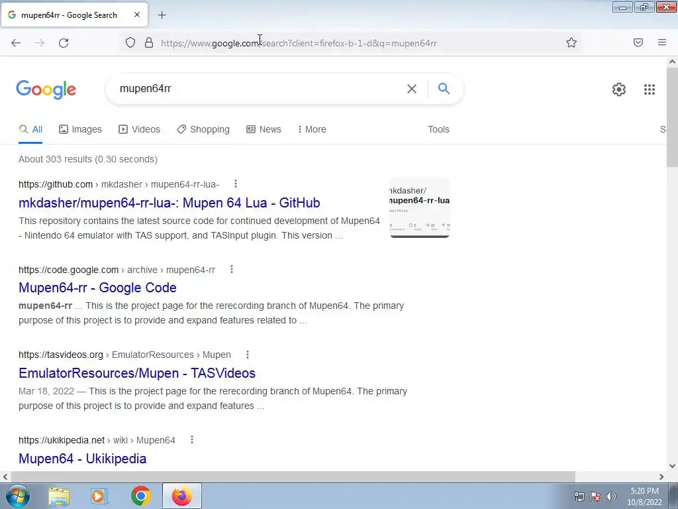Click the horizontal scrollbar thumb

point(292,477)
